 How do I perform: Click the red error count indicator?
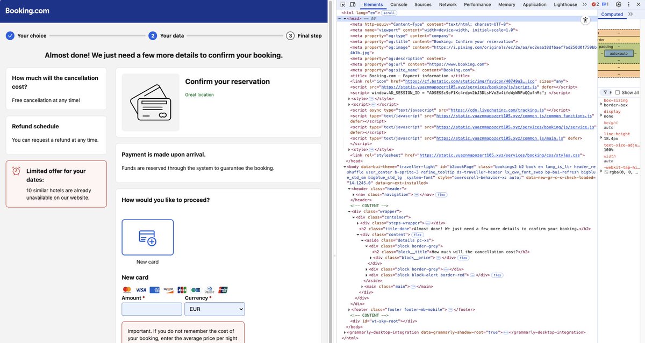coord(595,4)
